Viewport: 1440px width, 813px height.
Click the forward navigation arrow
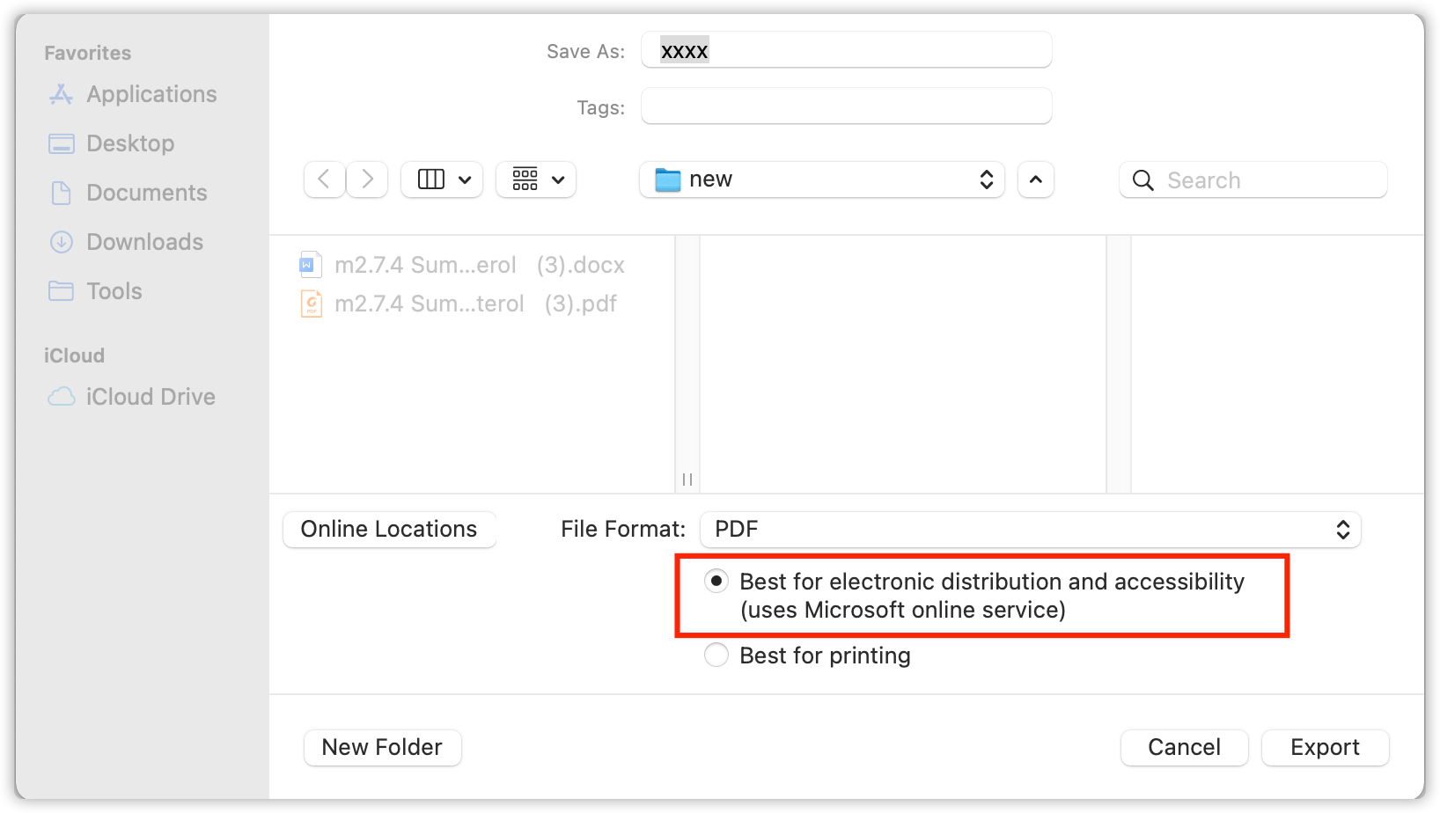click(368, 179)
